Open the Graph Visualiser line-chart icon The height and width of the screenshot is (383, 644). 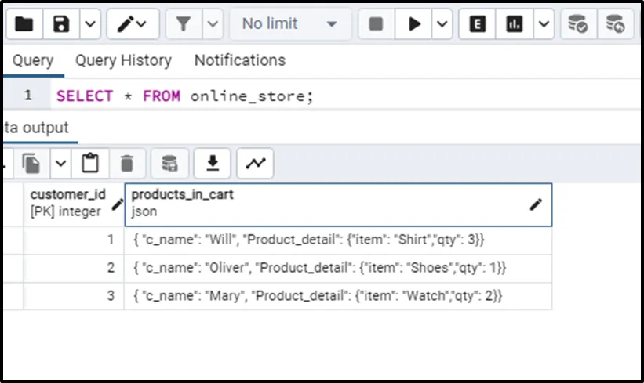click(x=255, y=163)
